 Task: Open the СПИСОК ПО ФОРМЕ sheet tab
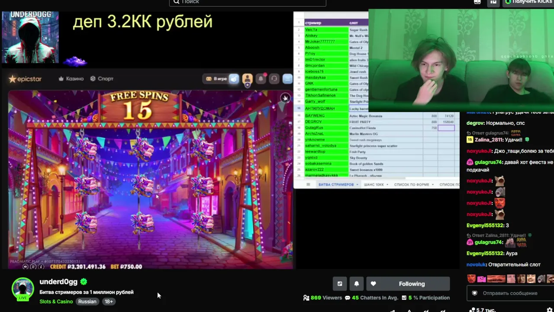[x=411, y=185]
